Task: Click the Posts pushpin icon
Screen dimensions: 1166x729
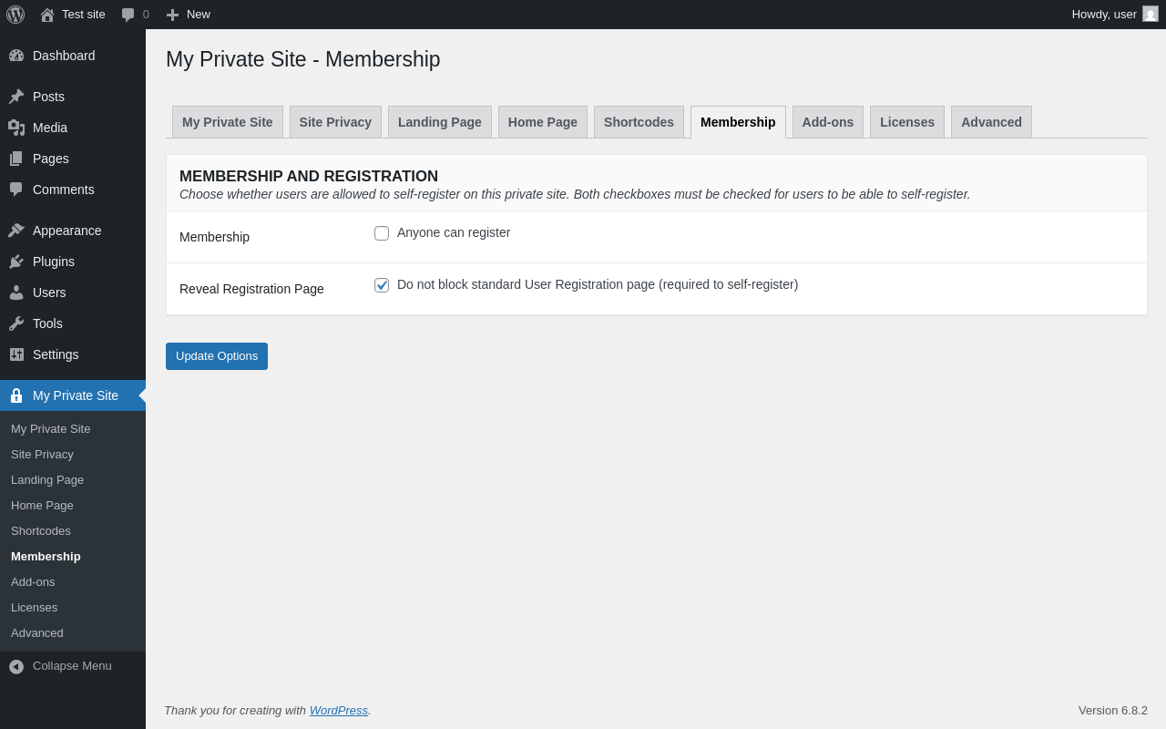Action: (x=16, y=97)
